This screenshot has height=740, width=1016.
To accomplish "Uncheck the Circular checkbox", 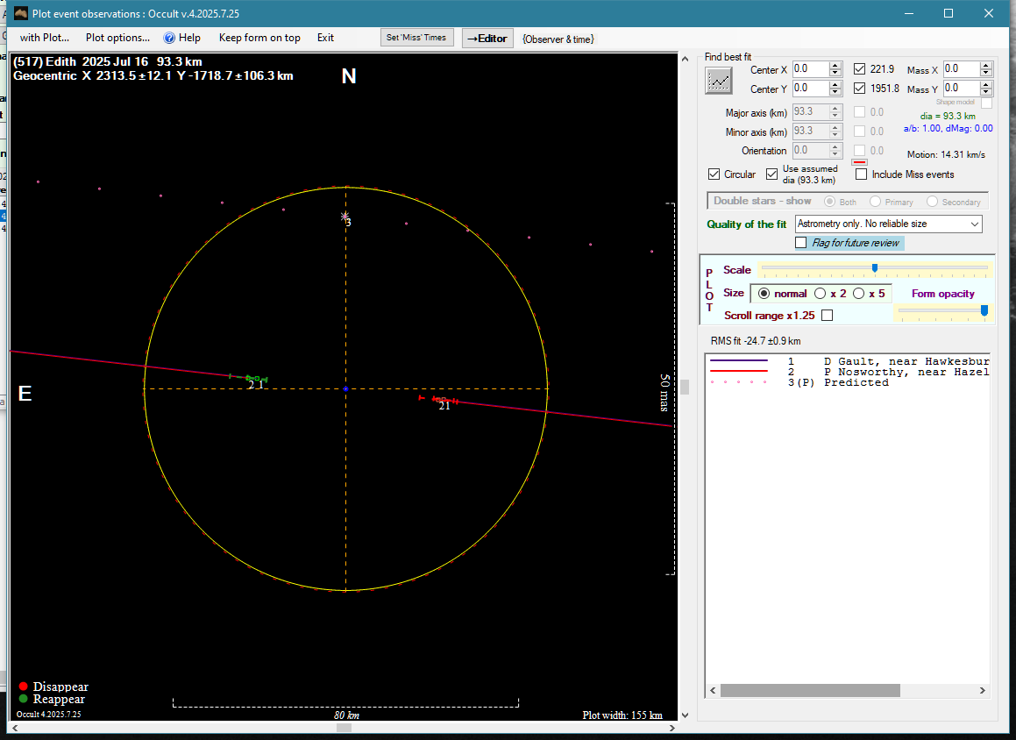I will [714, 174].
